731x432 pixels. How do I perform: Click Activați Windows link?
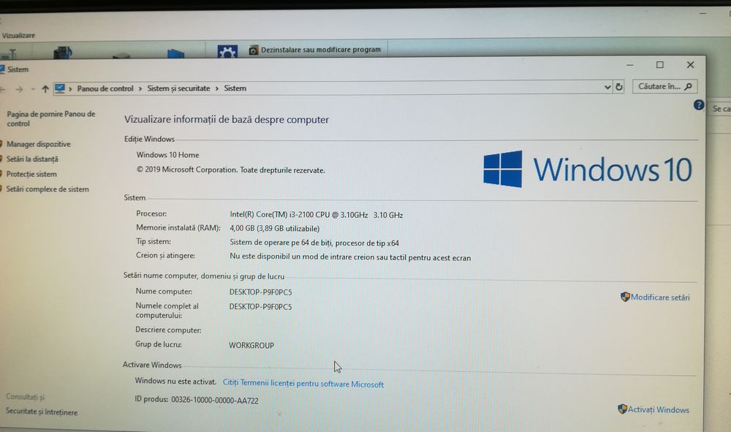coord(658,409)
